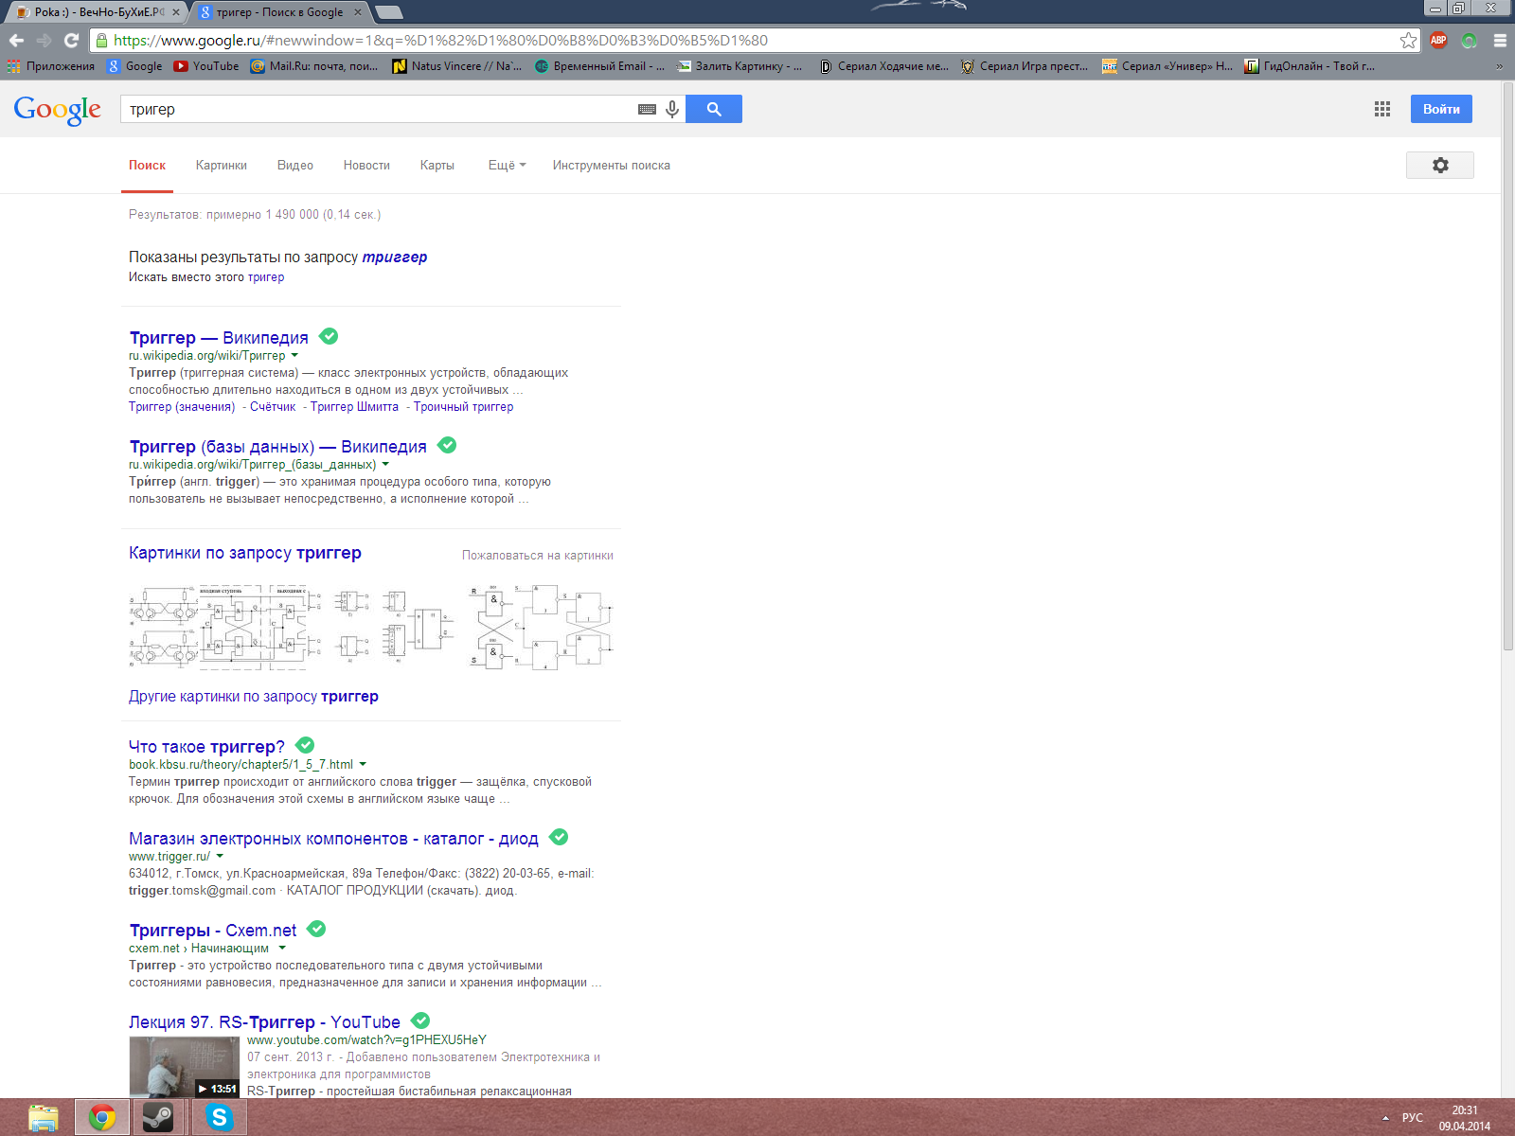Open the Триггер Шмитта sublink
Screen dimensions: 1515x1136
[x=354, y=407]
